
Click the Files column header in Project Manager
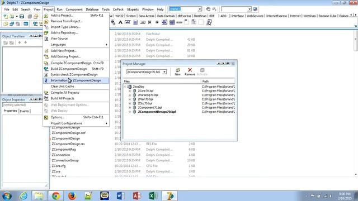pyautogui.click(x=162, y=81)
